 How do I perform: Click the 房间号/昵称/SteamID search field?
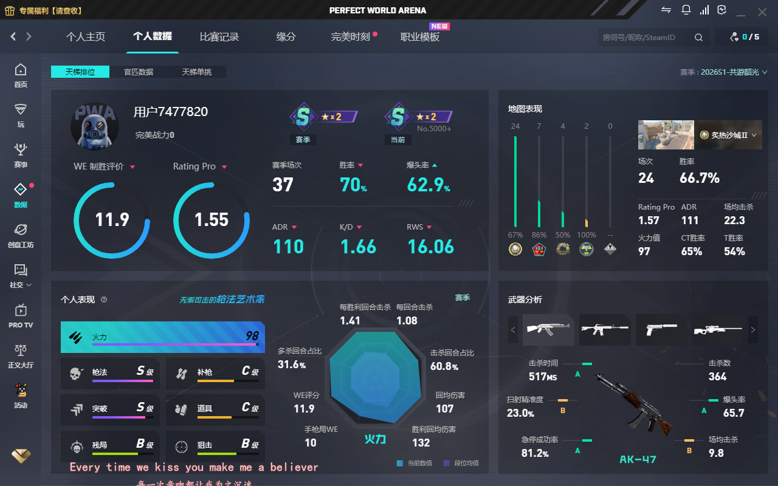[644, 37]
